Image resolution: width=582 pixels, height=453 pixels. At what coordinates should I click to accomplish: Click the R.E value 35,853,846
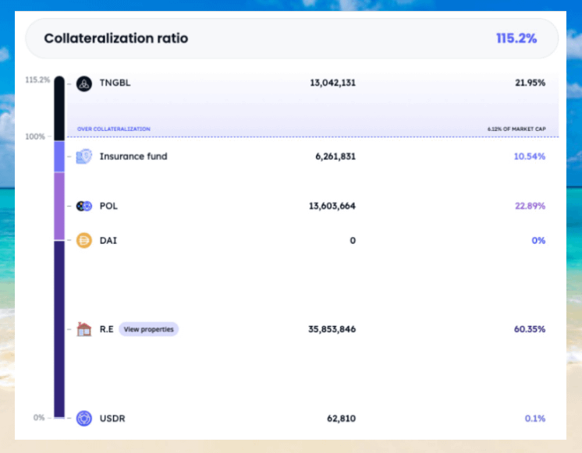332,329
